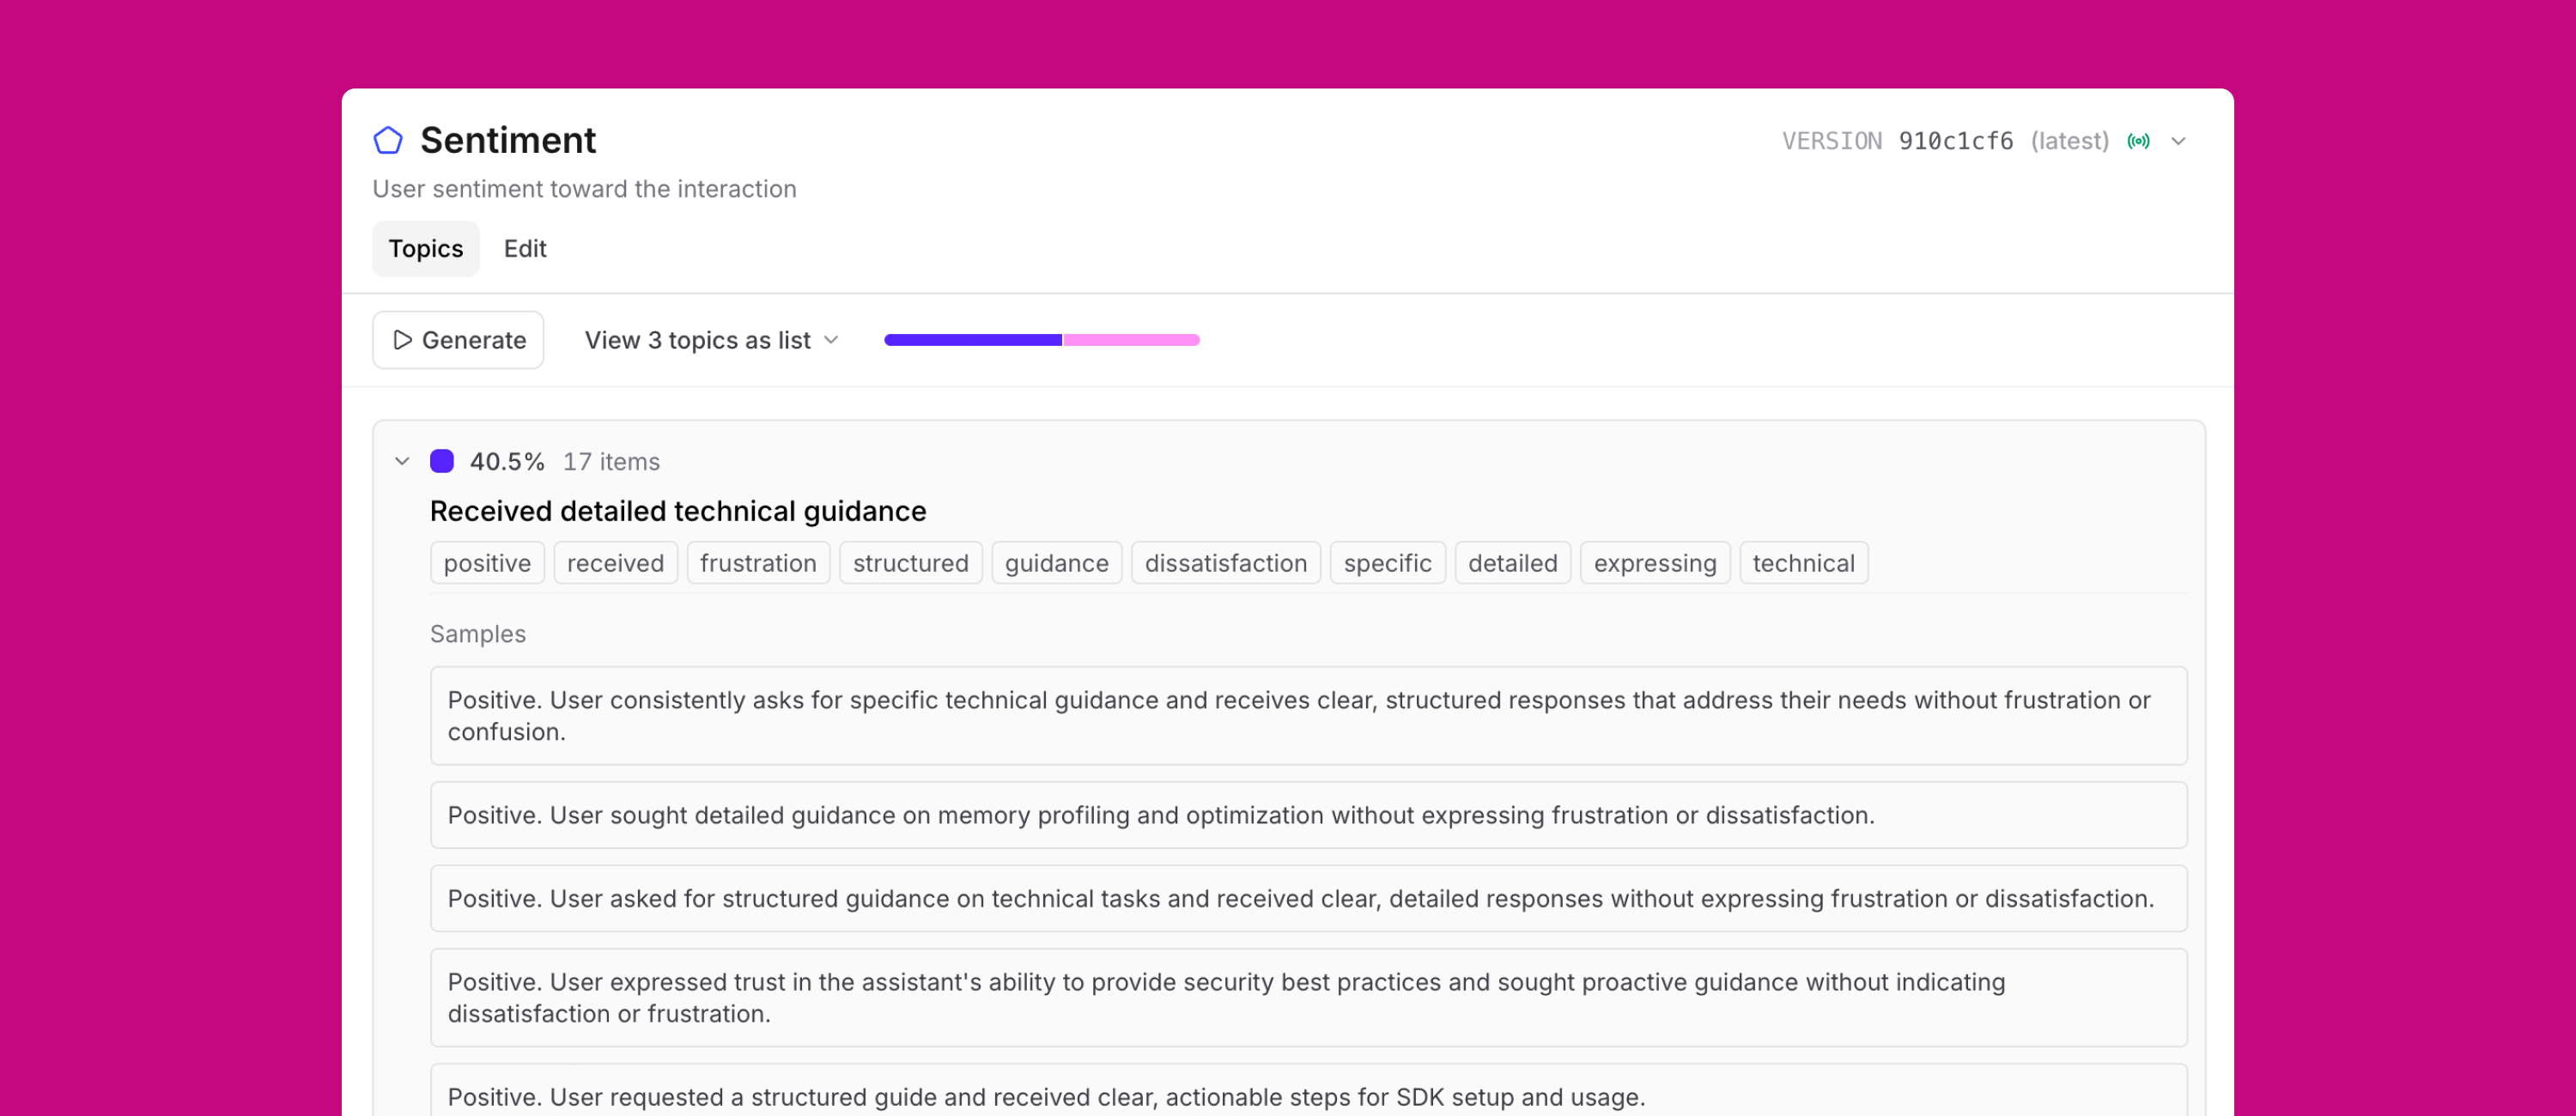2576x1116 pixels.
Task: Click the 'frustration' keyword tag
Action: click(757, 563)
